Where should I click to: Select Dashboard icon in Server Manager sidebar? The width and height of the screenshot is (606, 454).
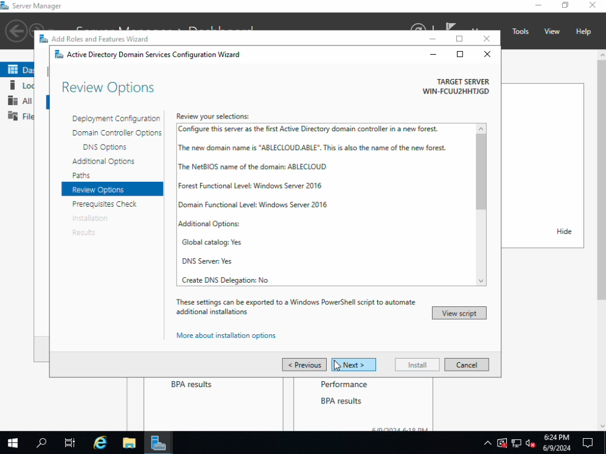[x=13, y=69]
